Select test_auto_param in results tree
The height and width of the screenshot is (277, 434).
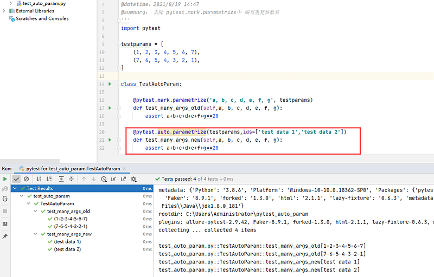52,196
